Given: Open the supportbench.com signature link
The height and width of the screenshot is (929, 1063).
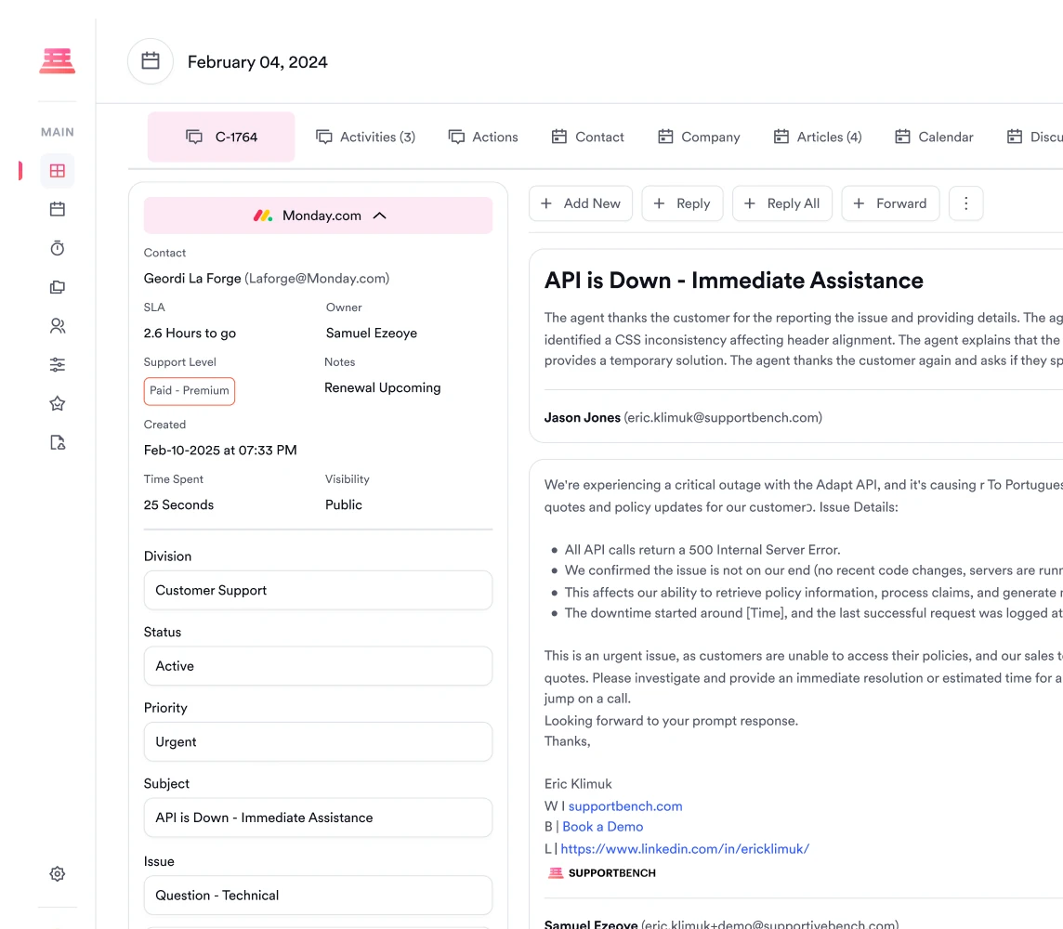Looking at the screenshot, I should click(625, 806).
